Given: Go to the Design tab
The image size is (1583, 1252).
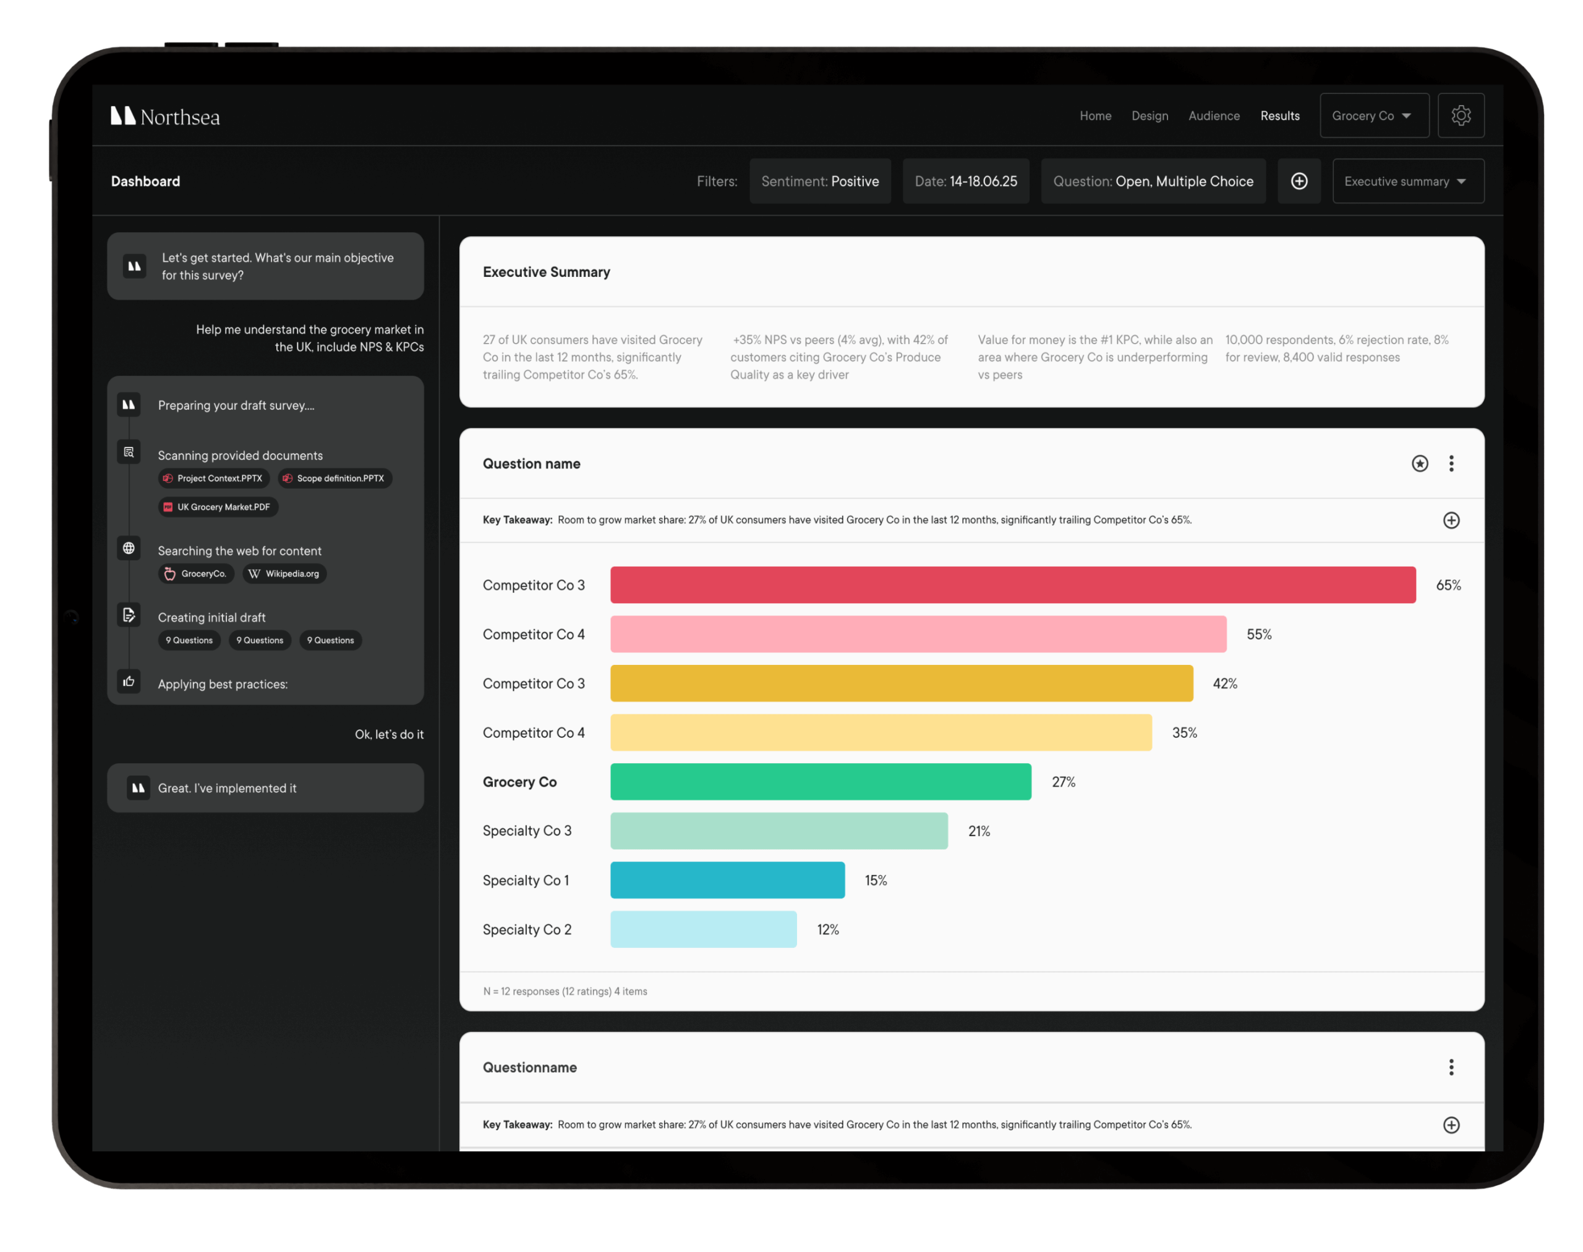Looking at the screenshot, I should [1150, 116].
